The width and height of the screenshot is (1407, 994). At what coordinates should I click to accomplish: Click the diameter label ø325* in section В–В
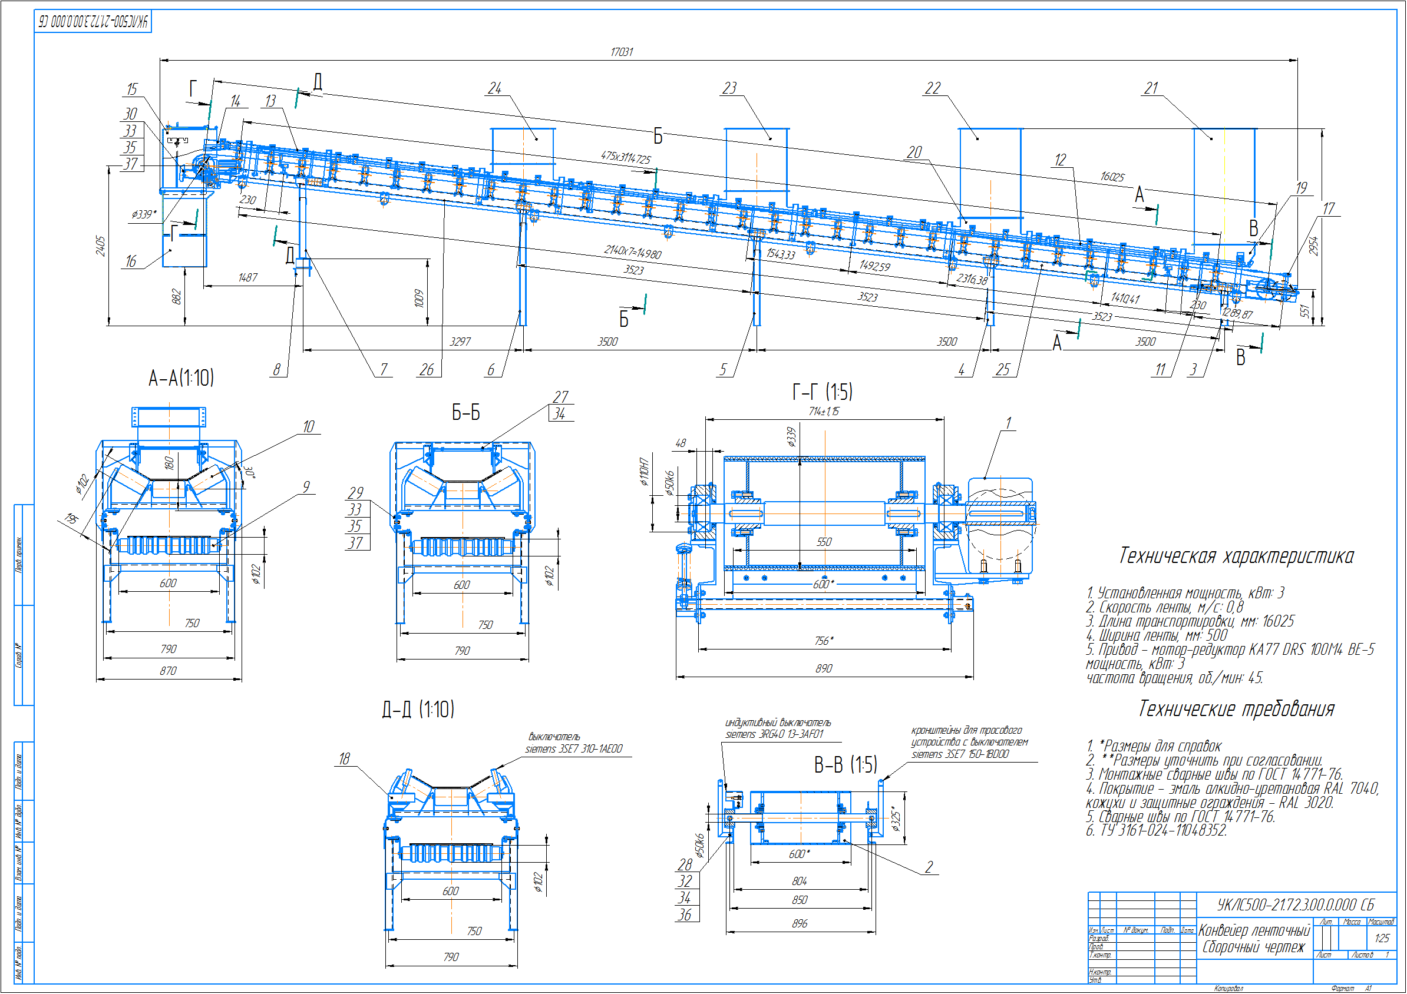896,817
